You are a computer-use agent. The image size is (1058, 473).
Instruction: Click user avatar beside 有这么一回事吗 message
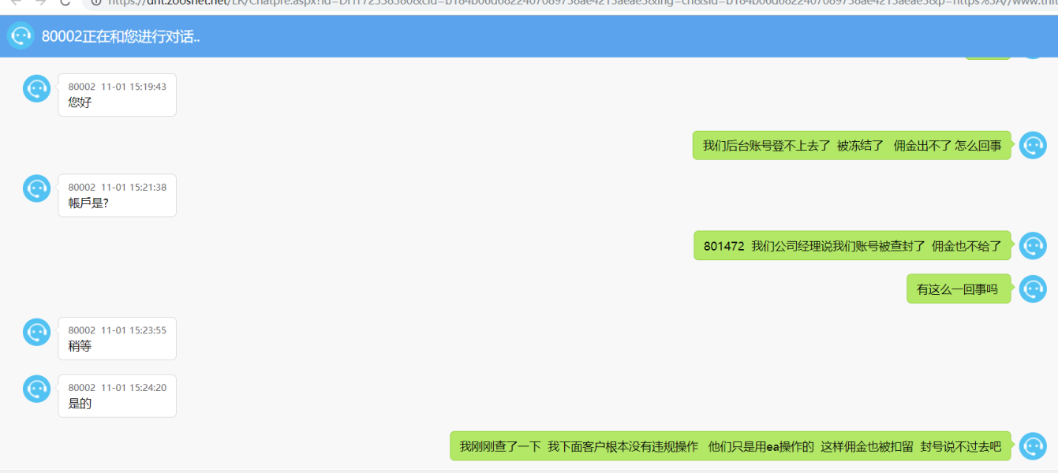1033,289
